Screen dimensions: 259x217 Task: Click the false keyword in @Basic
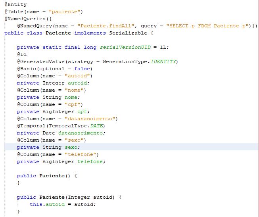(82, 69)
